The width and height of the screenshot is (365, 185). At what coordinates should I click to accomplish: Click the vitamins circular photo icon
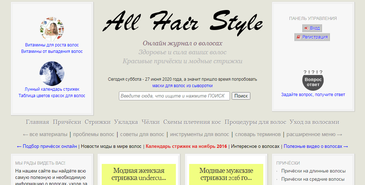[x=52, y=29]
